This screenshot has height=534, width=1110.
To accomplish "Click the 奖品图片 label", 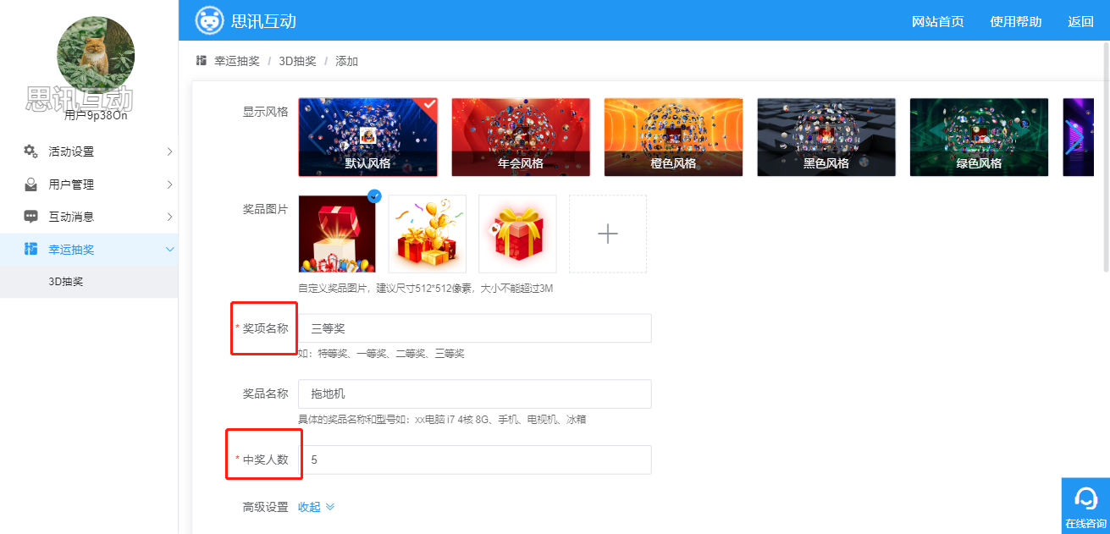I will point(265,208).
